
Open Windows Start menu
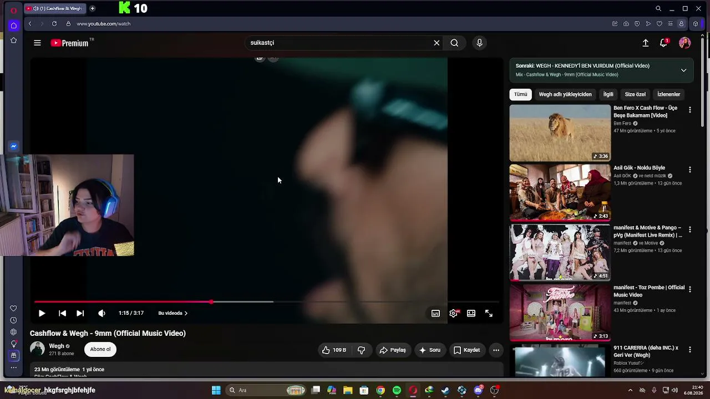pos(216,390)
